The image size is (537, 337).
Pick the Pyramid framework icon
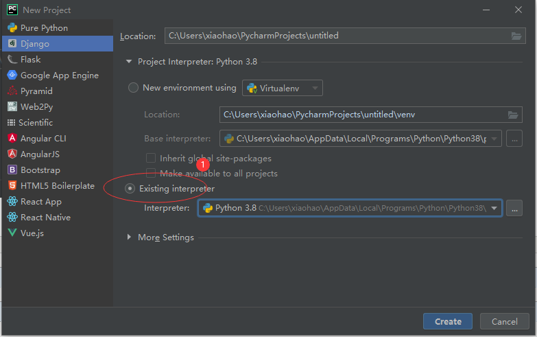pos(12,91)
